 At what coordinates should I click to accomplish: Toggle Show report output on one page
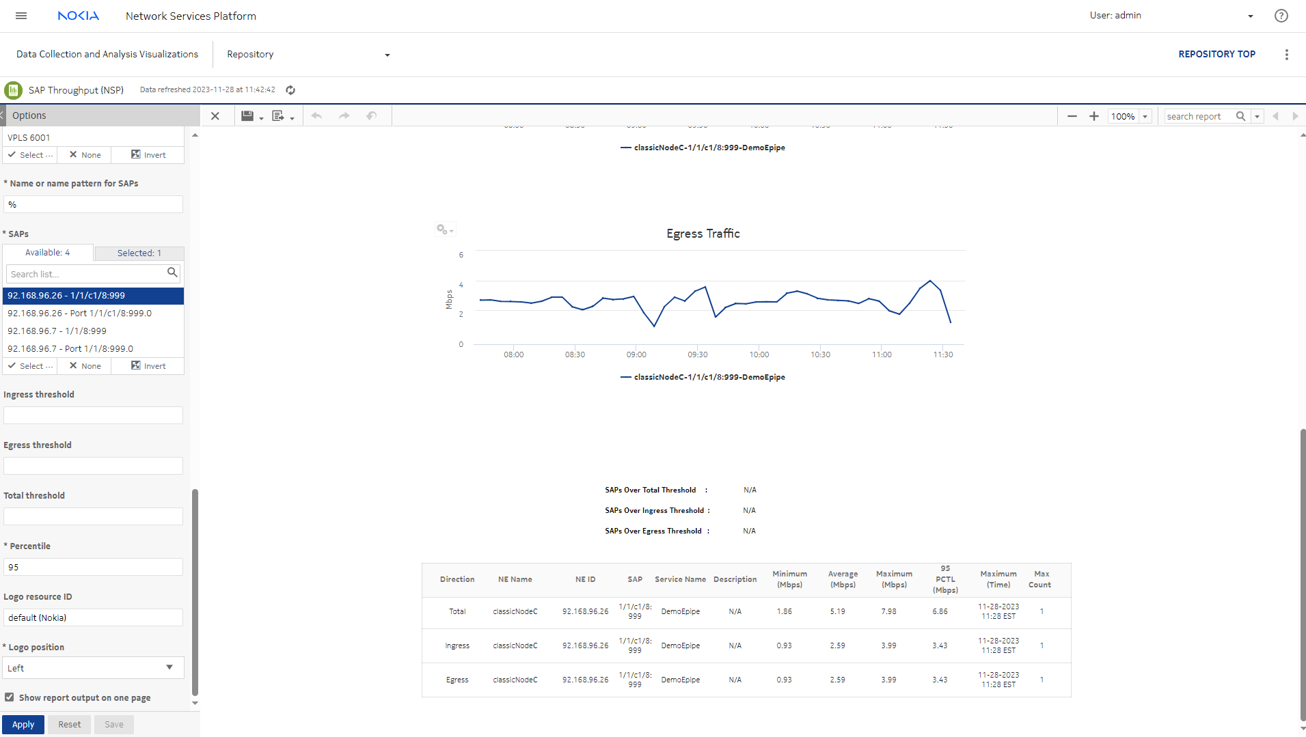[x=10, y=697]
